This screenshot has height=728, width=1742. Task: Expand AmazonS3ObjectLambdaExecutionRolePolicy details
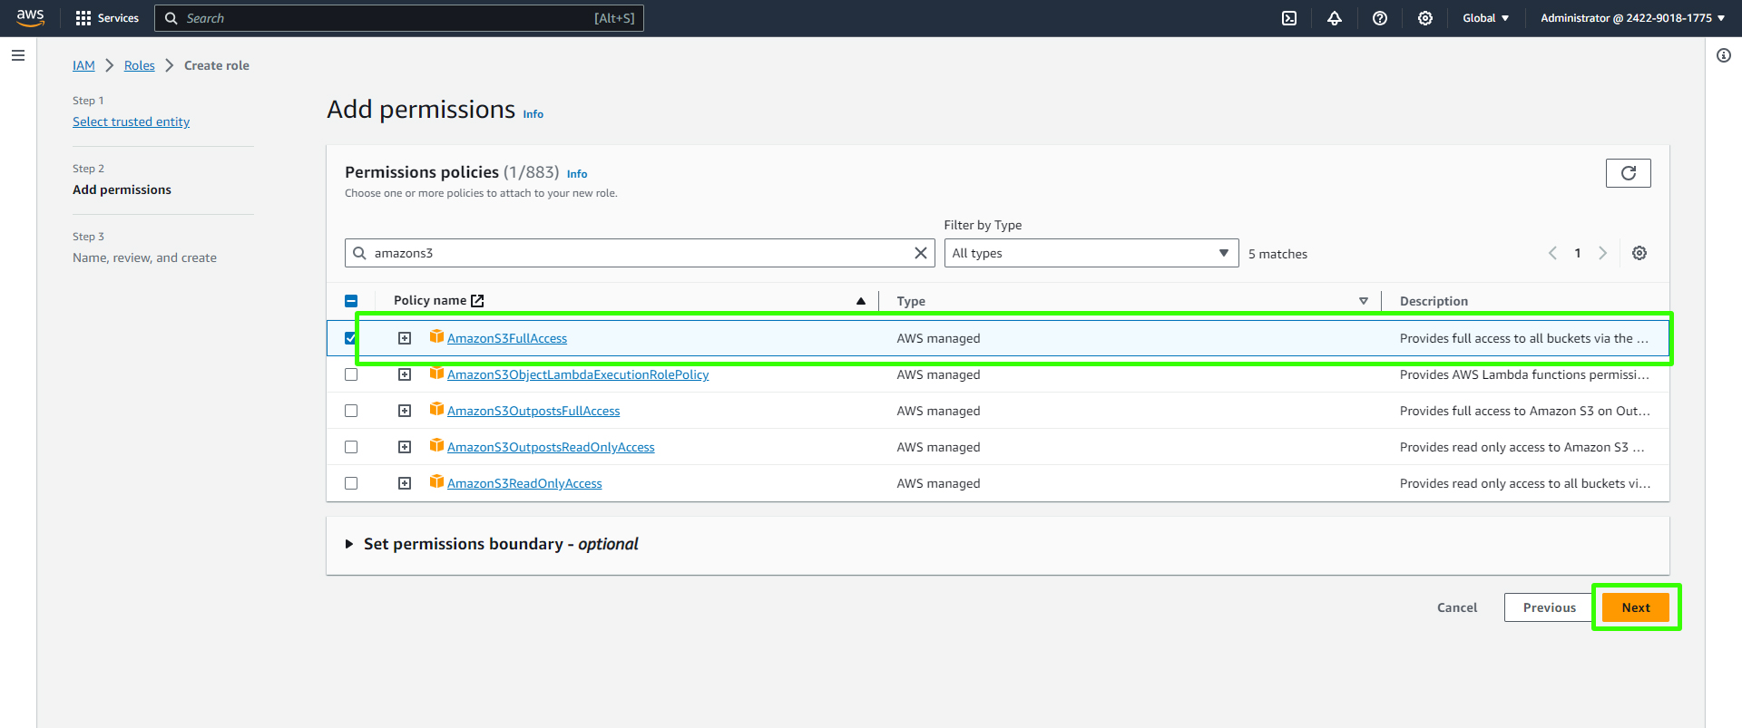pyautogui.click(x=405, y=374)
